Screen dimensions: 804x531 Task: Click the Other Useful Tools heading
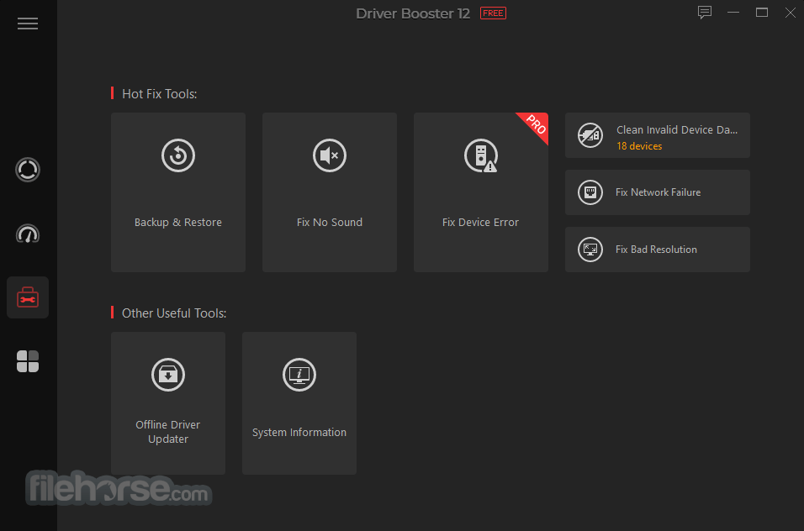(x=174, y=313)
